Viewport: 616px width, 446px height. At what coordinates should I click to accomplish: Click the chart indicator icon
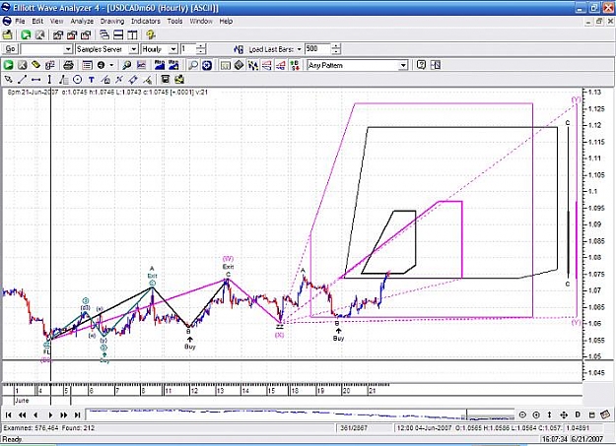pos(141,65)
